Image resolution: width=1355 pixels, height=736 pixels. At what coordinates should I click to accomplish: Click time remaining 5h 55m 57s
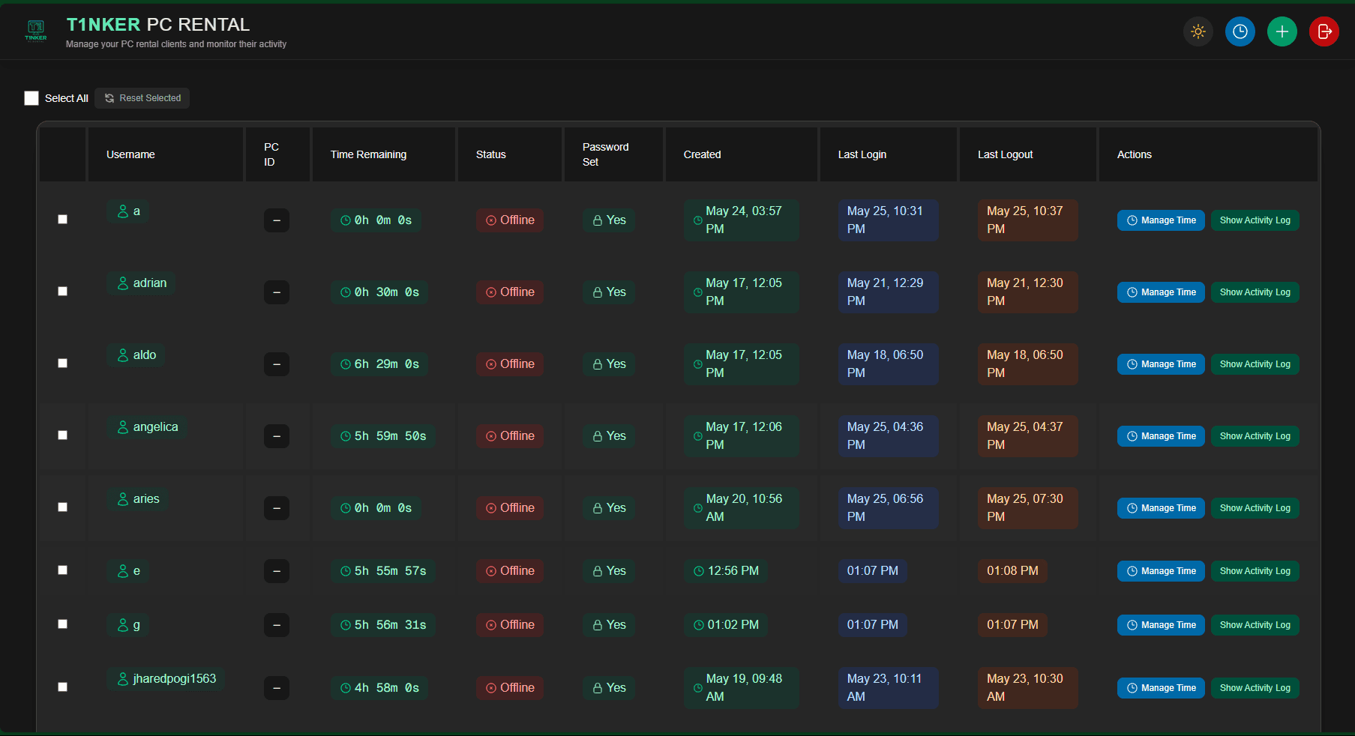(383, 571)
